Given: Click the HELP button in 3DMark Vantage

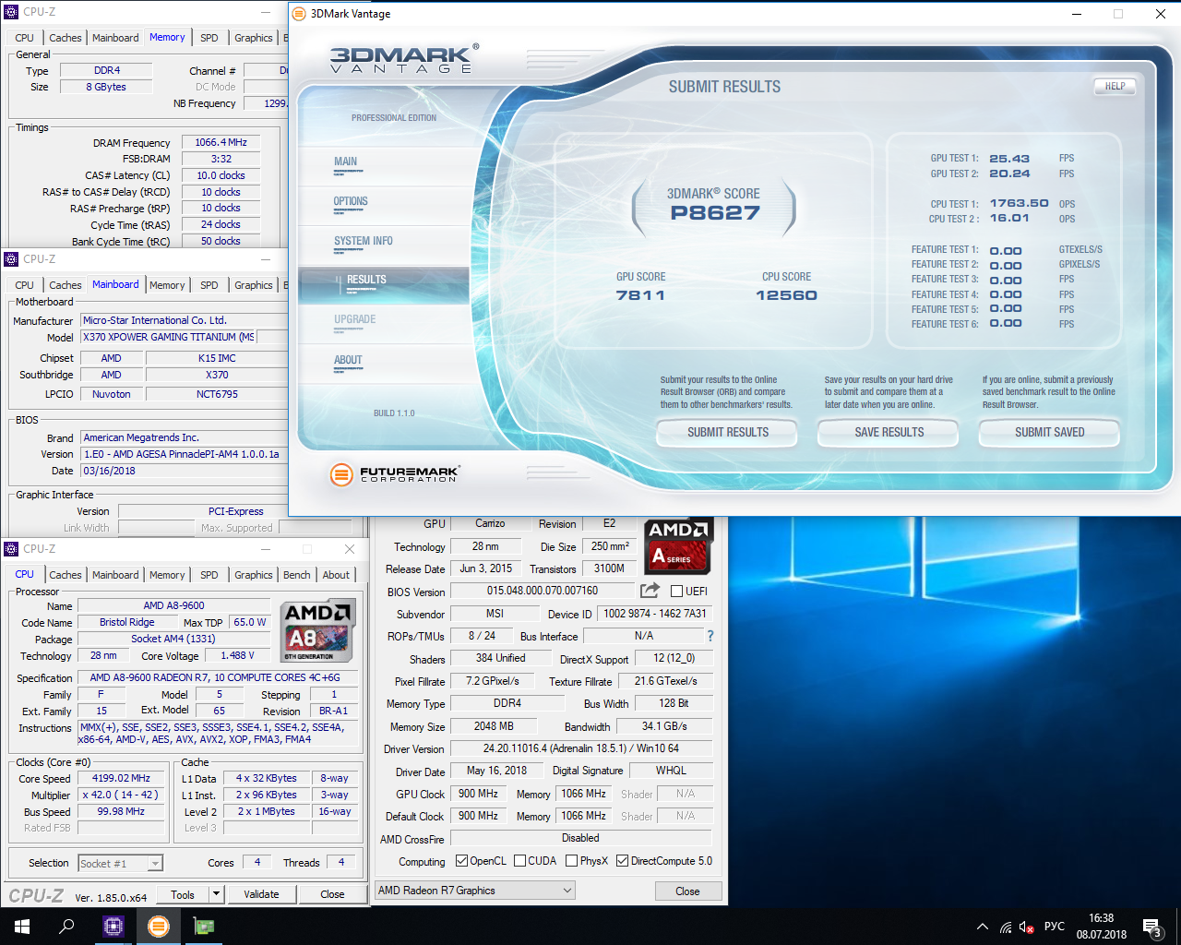Looking at the screenshot, I should [x=1115, y=86].
